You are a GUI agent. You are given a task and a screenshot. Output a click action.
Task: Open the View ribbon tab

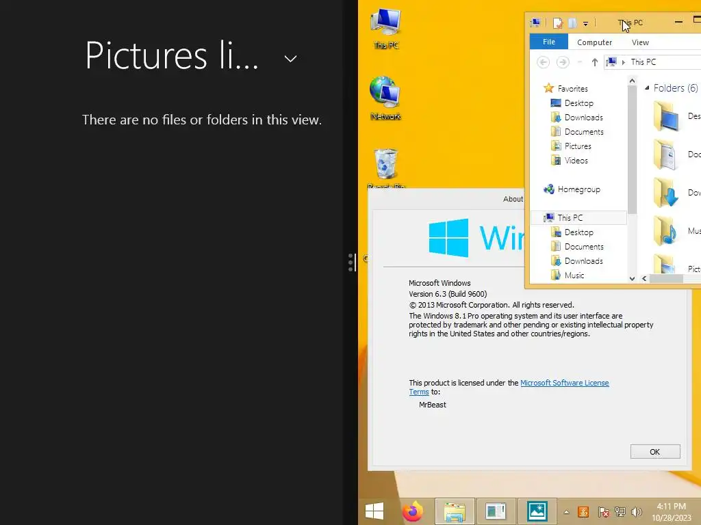pyautogui.click(x=640, y=42)
